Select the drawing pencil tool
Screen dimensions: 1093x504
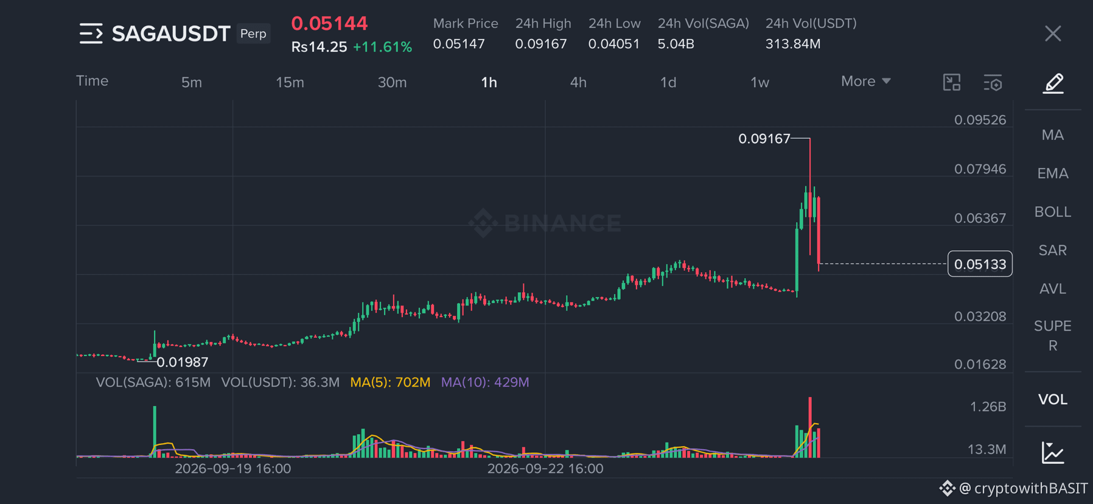[x=1053, y=83]
